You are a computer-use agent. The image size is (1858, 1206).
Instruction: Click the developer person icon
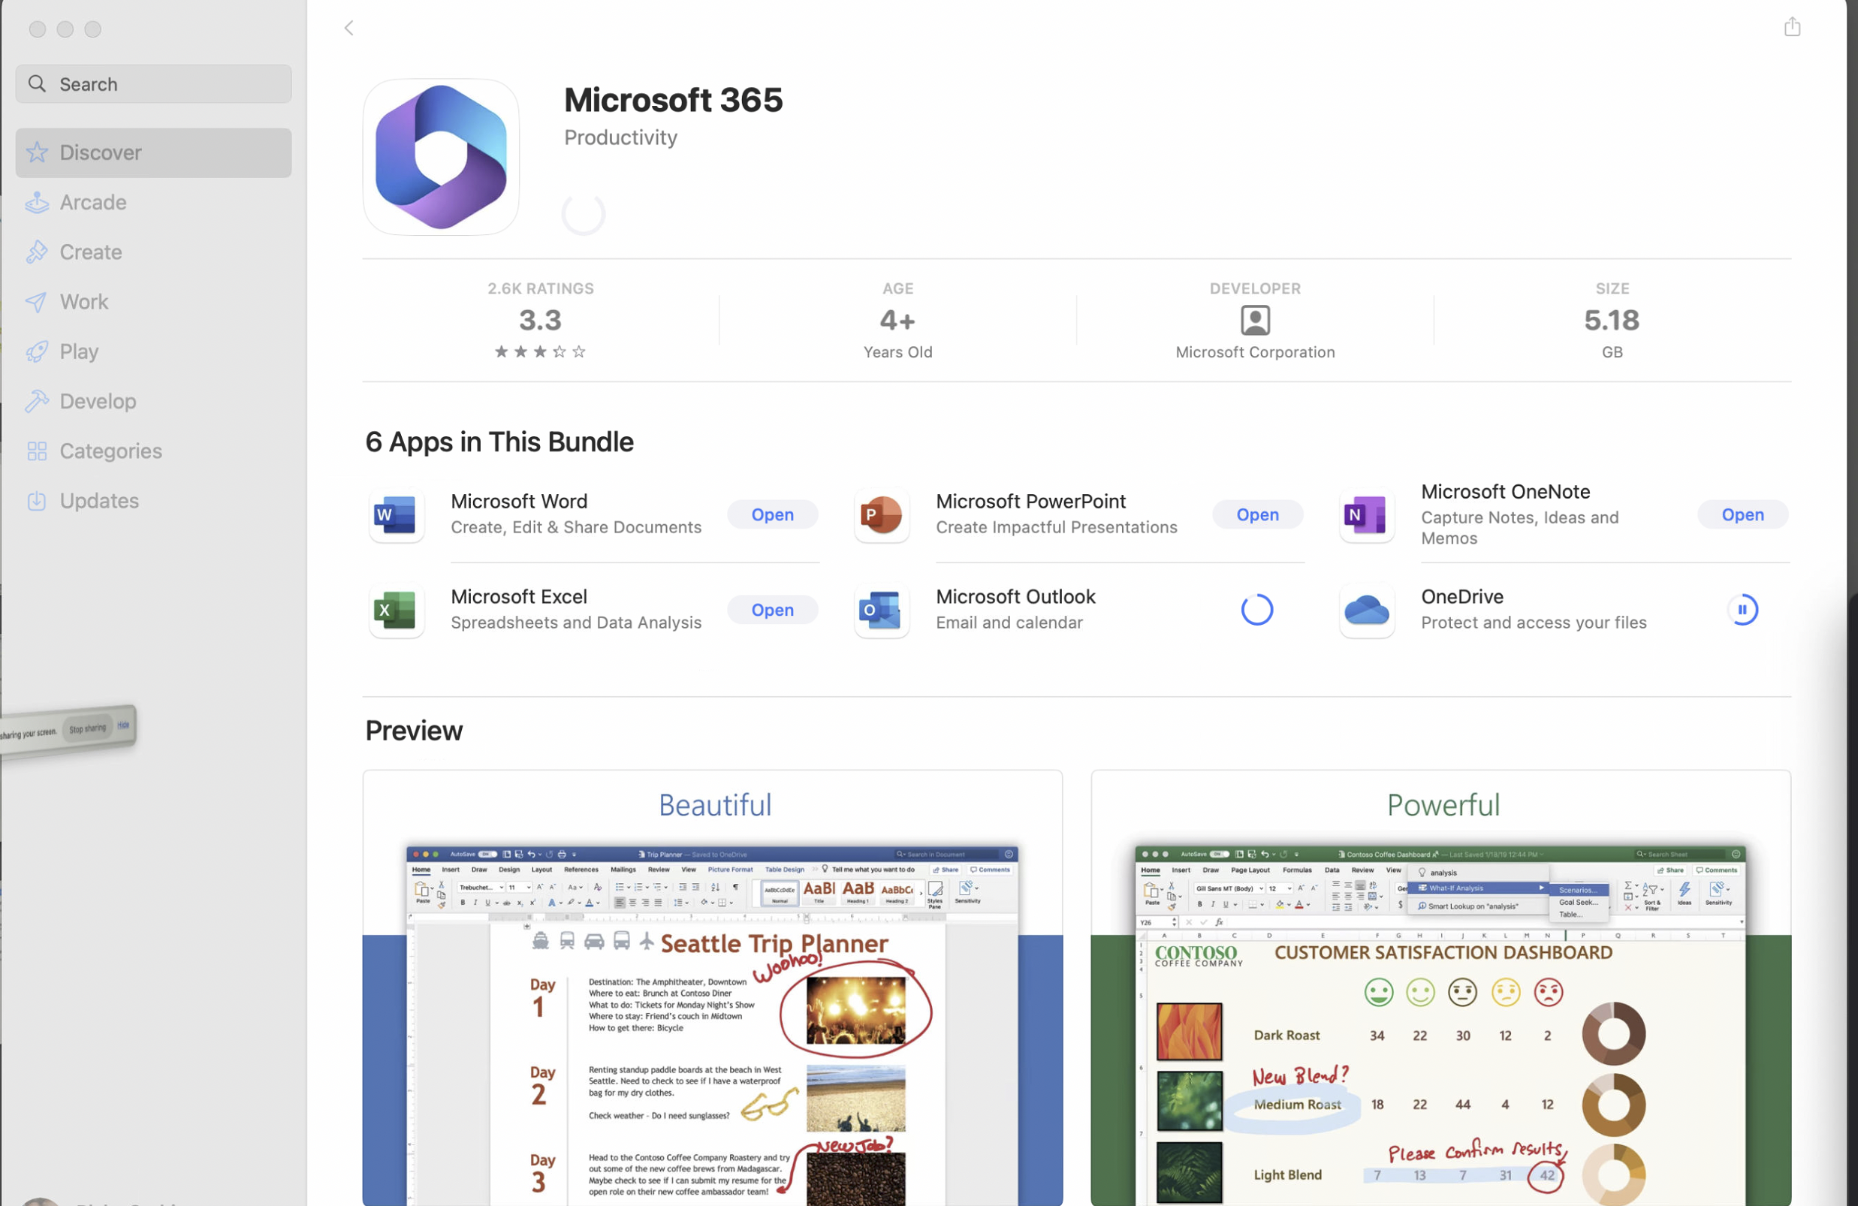[x=1254, y=320]
